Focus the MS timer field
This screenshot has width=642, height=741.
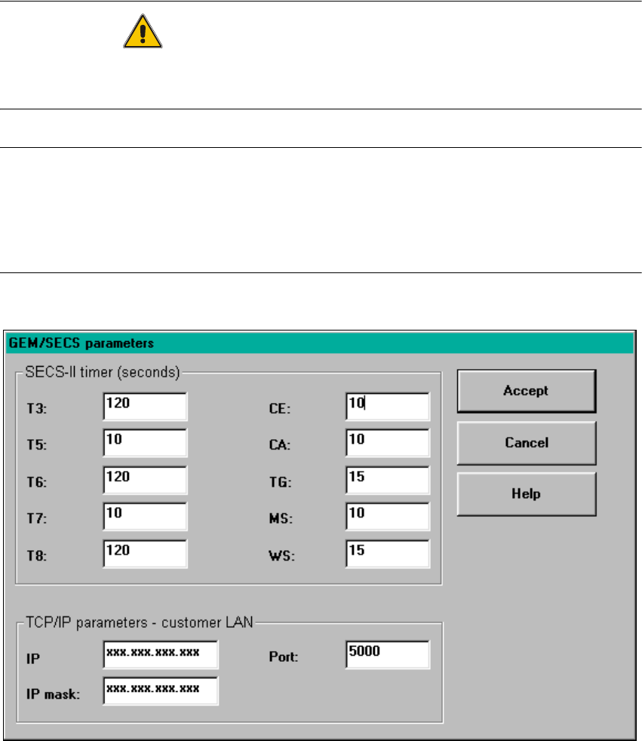tap(388, 517)
